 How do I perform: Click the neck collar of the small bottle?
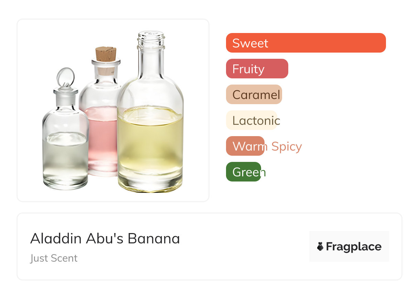65,92
